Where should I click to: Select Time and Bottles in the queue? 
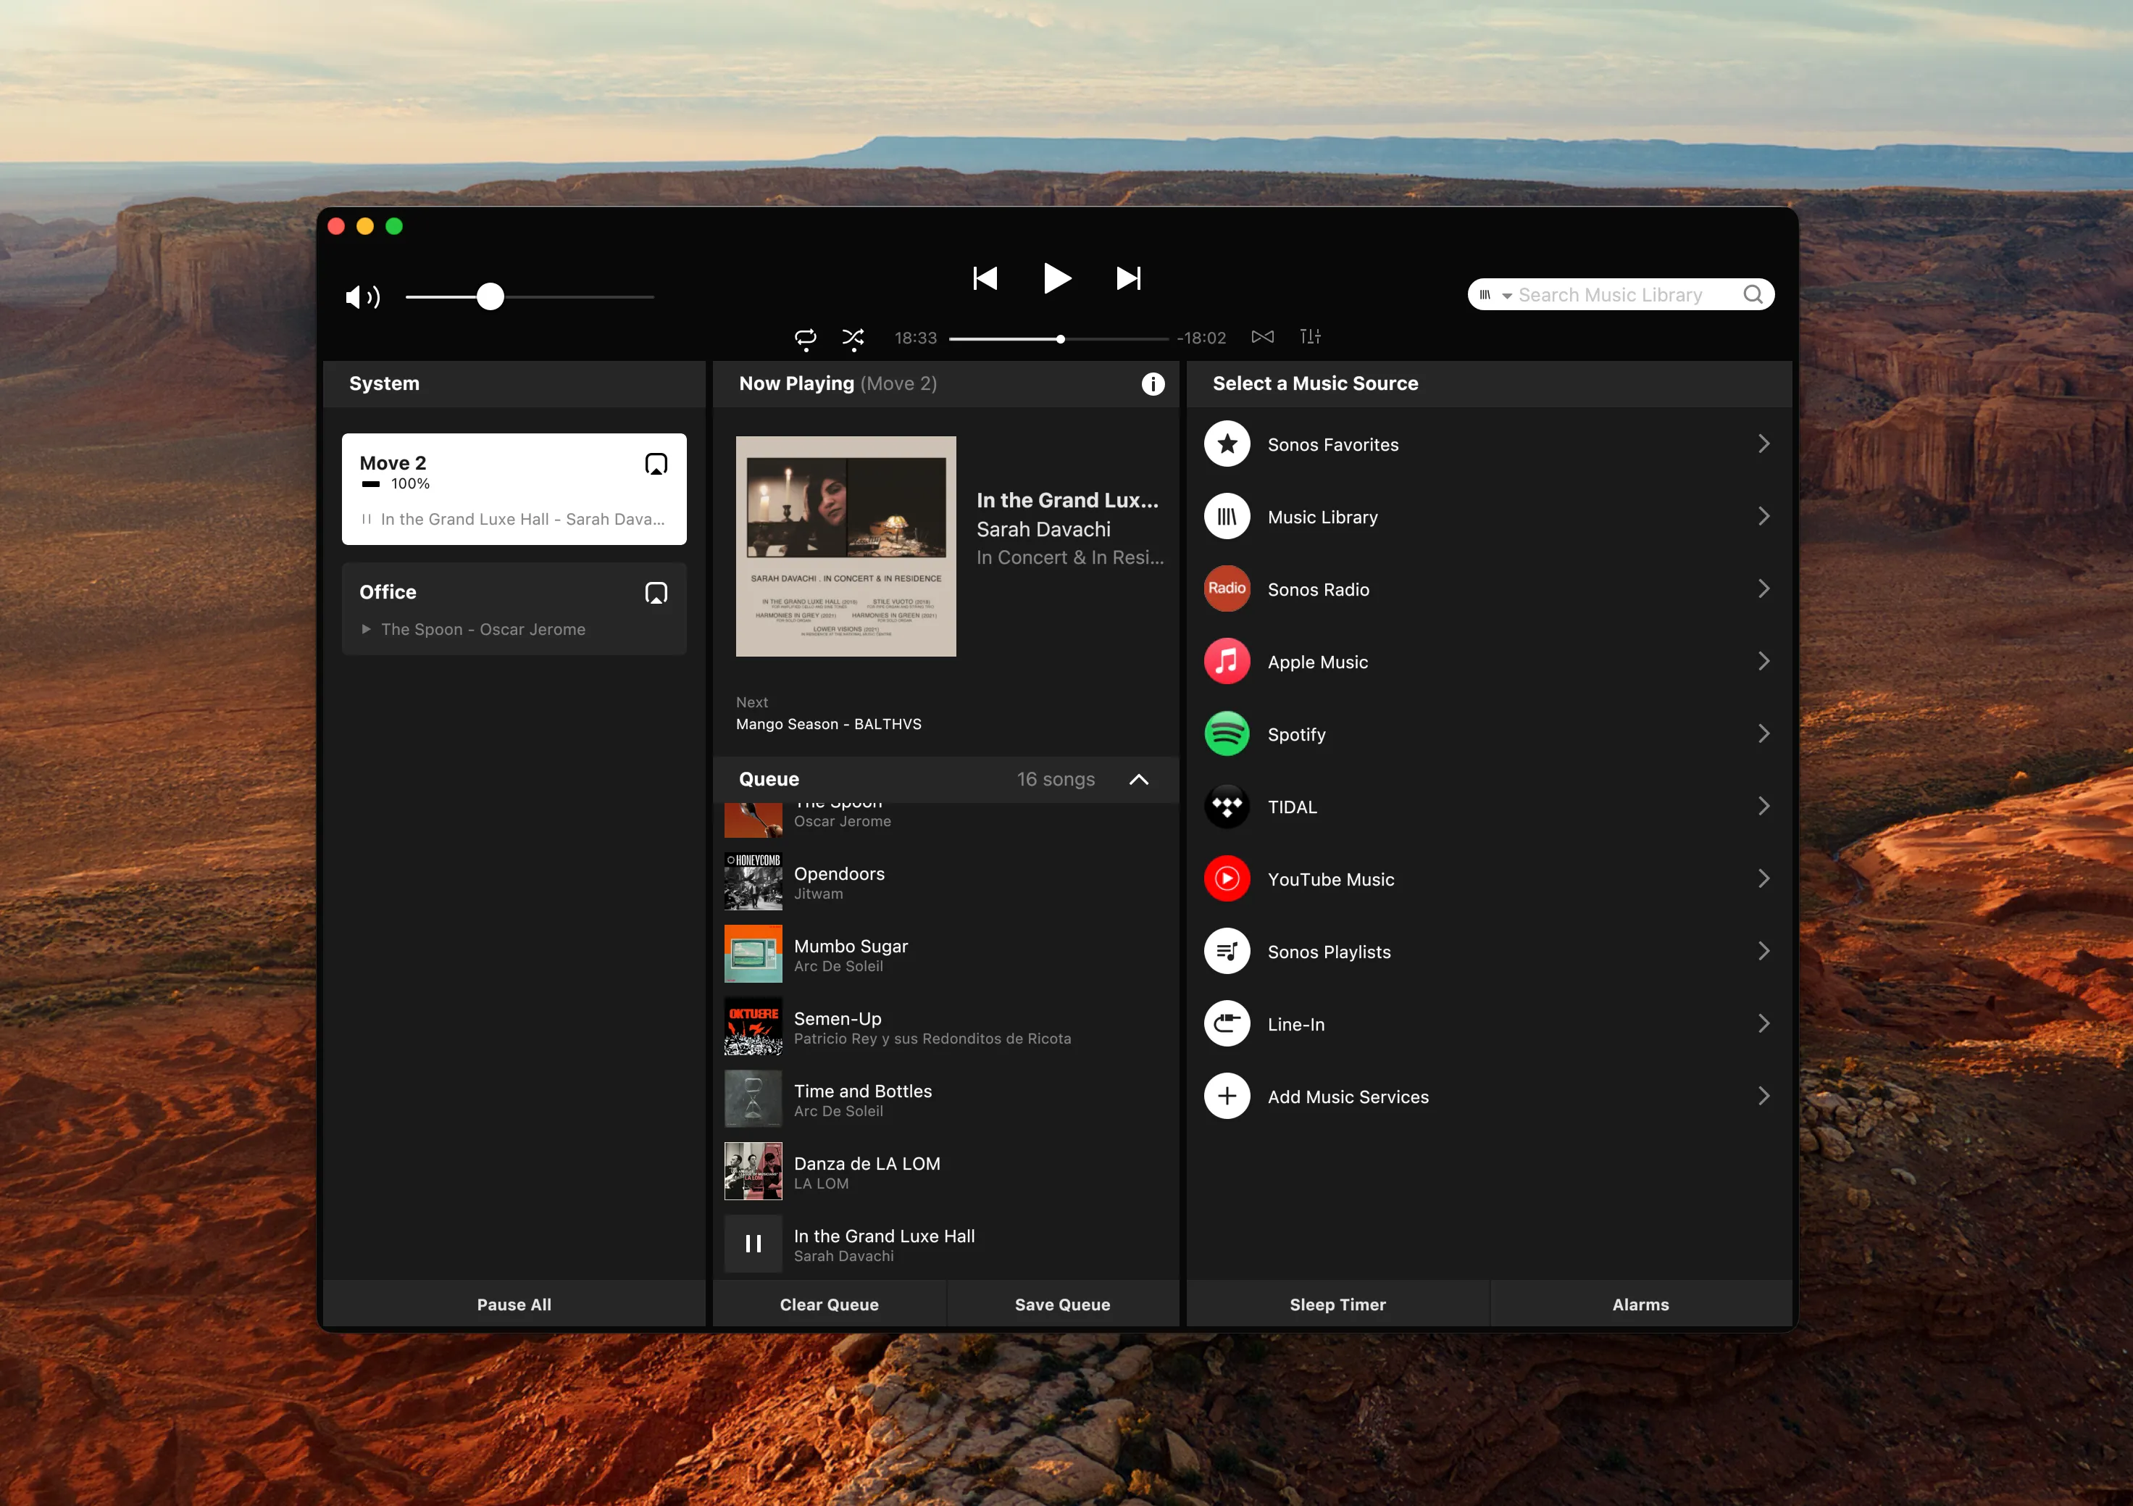pos(946,1099)
